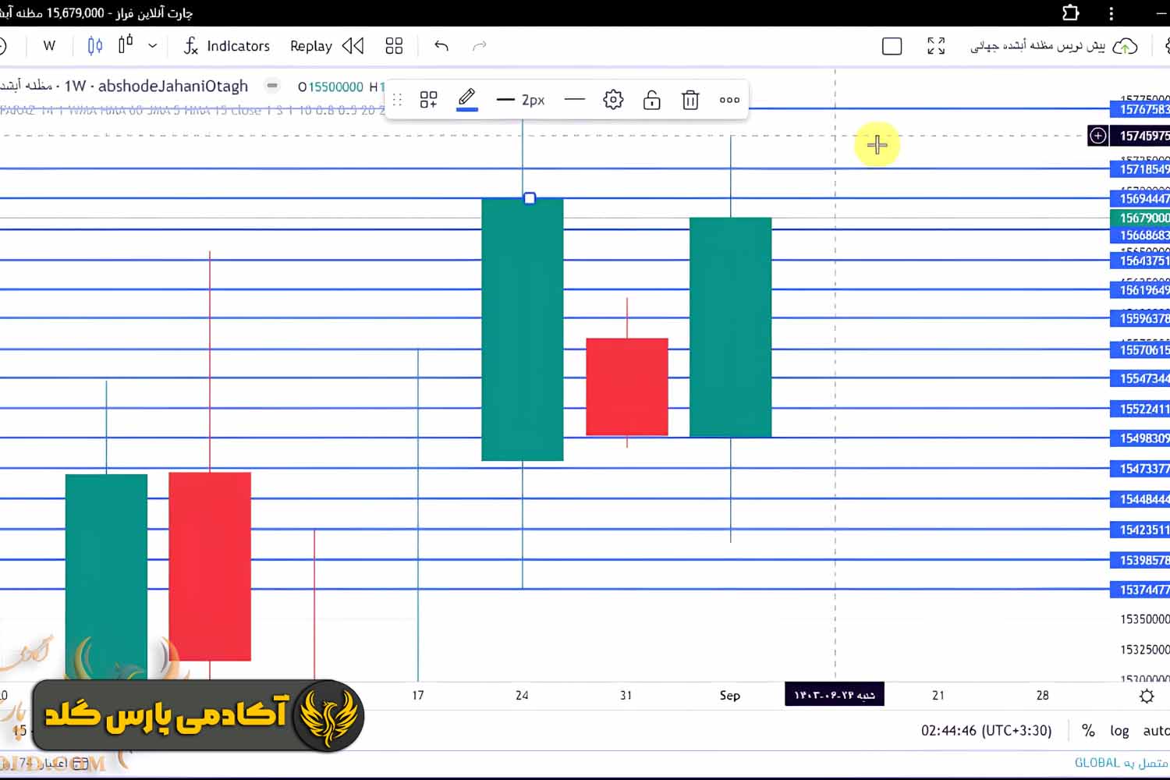Start bar Replay mode
This screenshot has width=1170, height=780.
327,46
